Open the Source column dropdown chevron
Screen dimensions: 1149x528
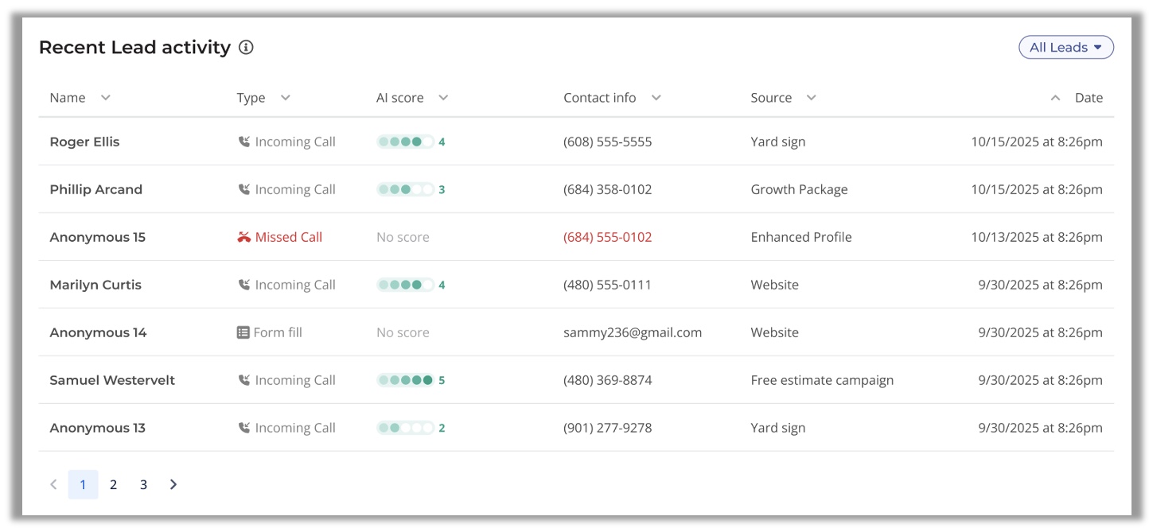811,98
